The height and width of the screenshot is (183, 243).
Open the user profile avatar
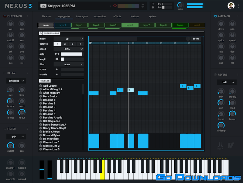[x=231, y=6]
